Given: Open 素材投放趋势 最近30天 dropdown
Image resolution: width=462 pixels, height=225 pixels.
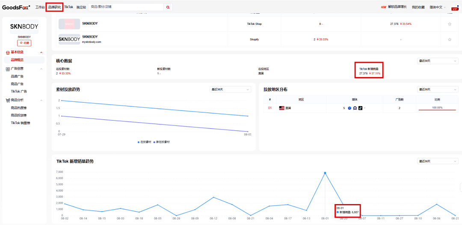Looking at the screenshot, I should click(x=231, y=89).
